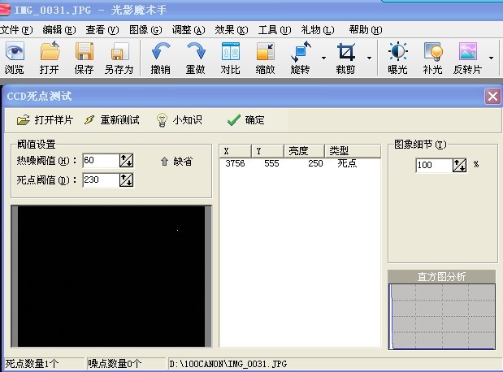Click the 保存 (Save) disk icon
The width and height of the screenshot is (503, 372).
[x=84, y=53]
